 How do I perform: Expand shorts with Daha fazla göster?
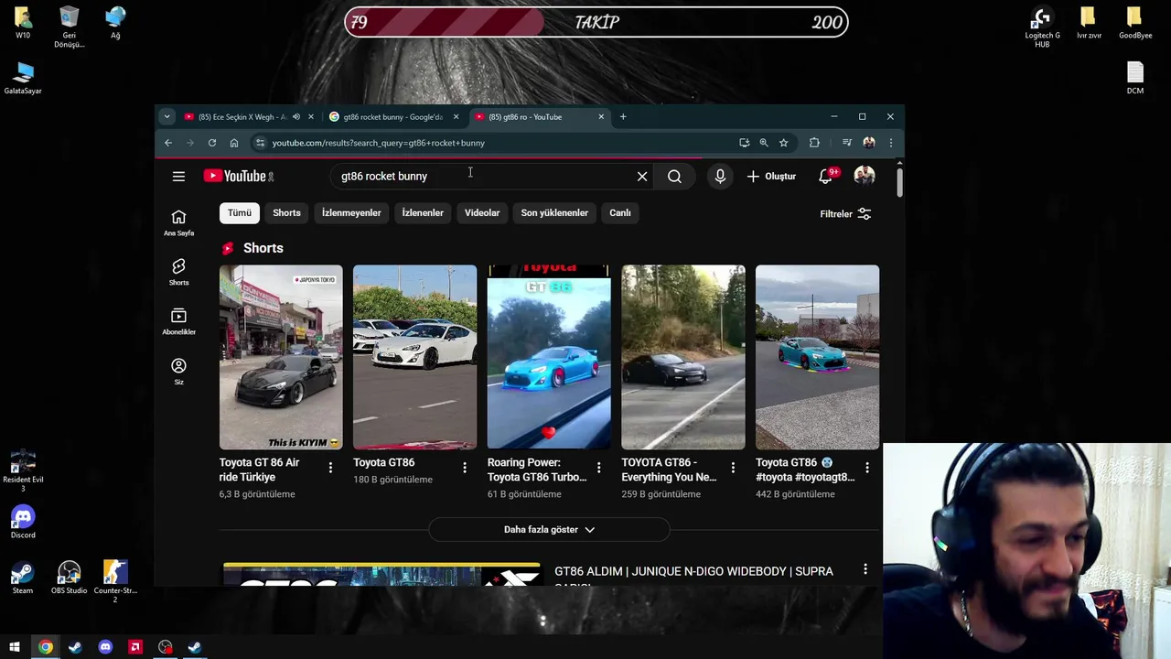pos(549,529)
